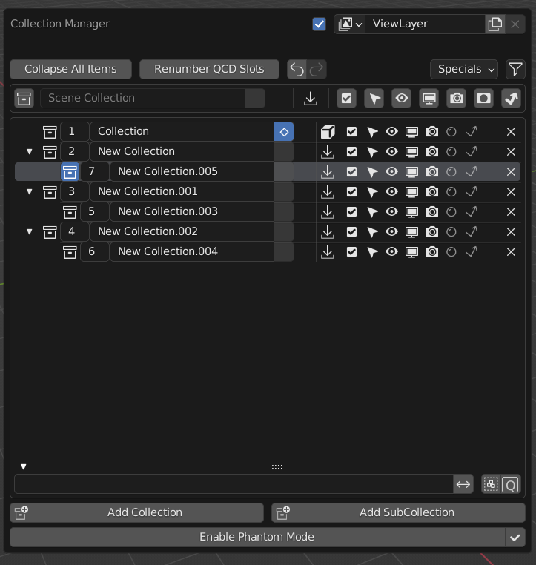Click the undo arrow icon

point(297,69)
